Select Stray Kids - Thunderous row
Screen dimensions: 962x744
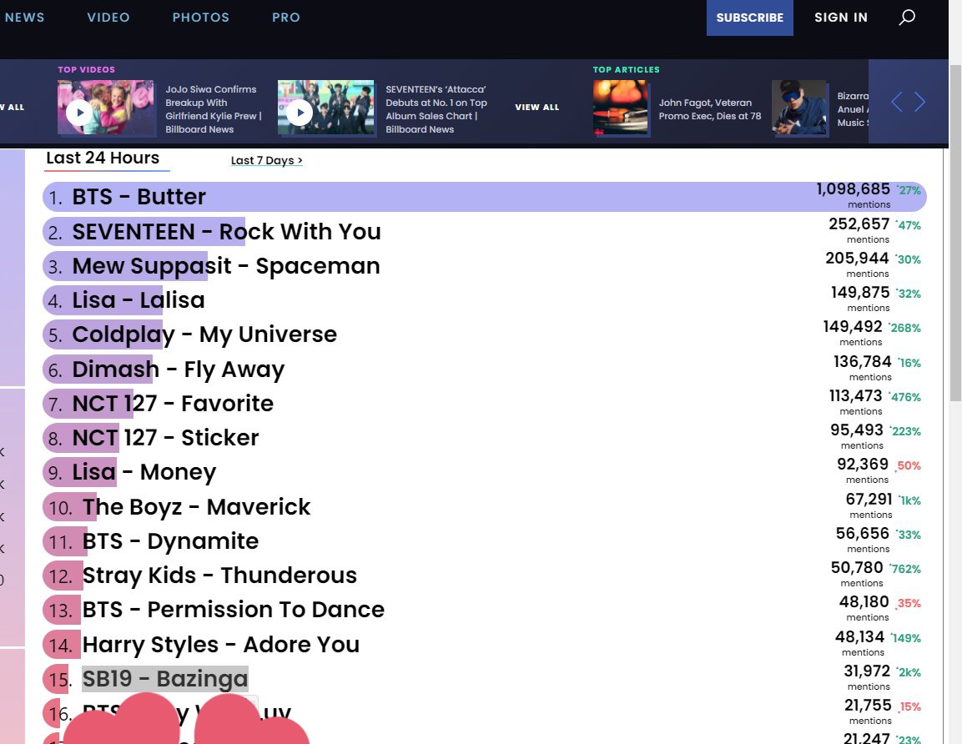(485, 576)
